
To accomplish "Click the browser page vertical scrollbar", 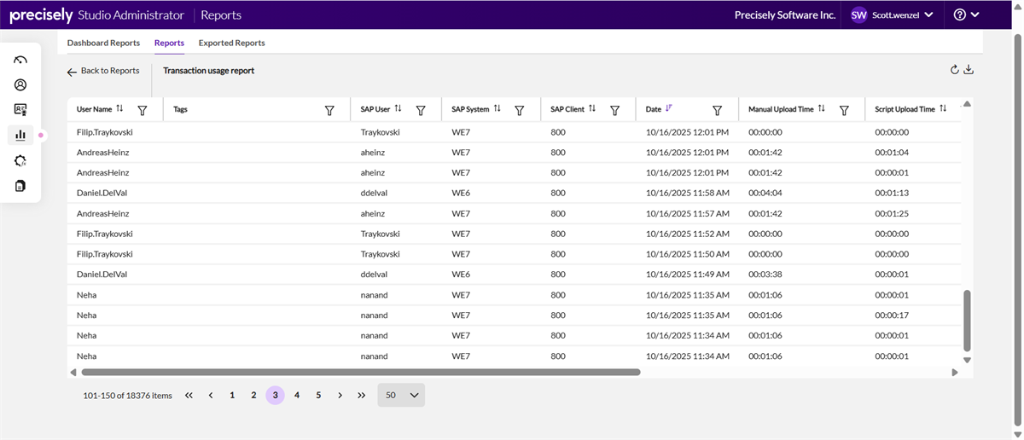I will pos(1016,230).
